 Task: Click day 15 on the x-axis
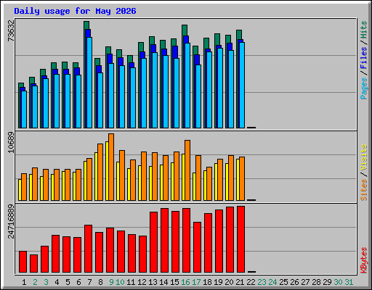(x=174, y=282)
